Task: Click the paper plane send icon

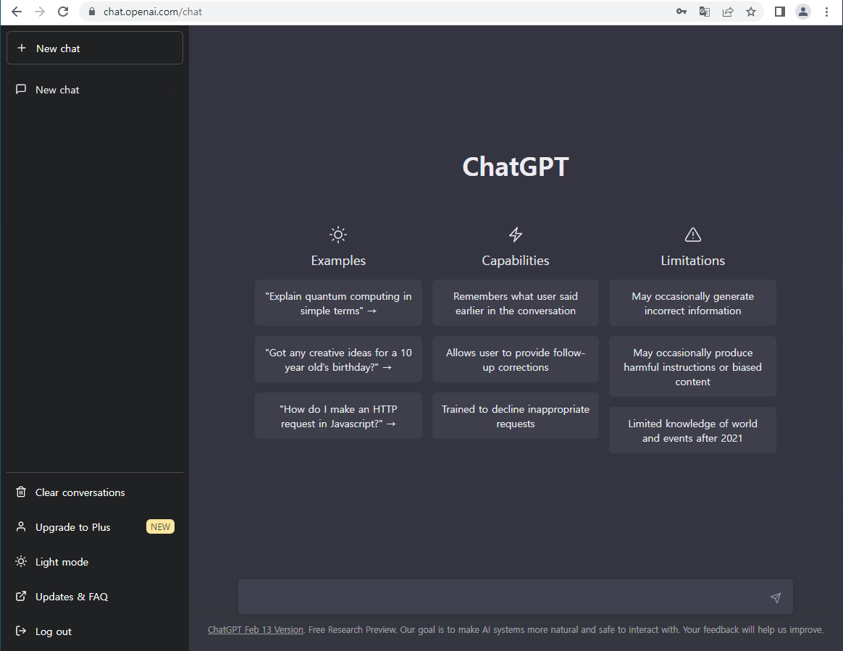Action: click(x=775, y=598)
